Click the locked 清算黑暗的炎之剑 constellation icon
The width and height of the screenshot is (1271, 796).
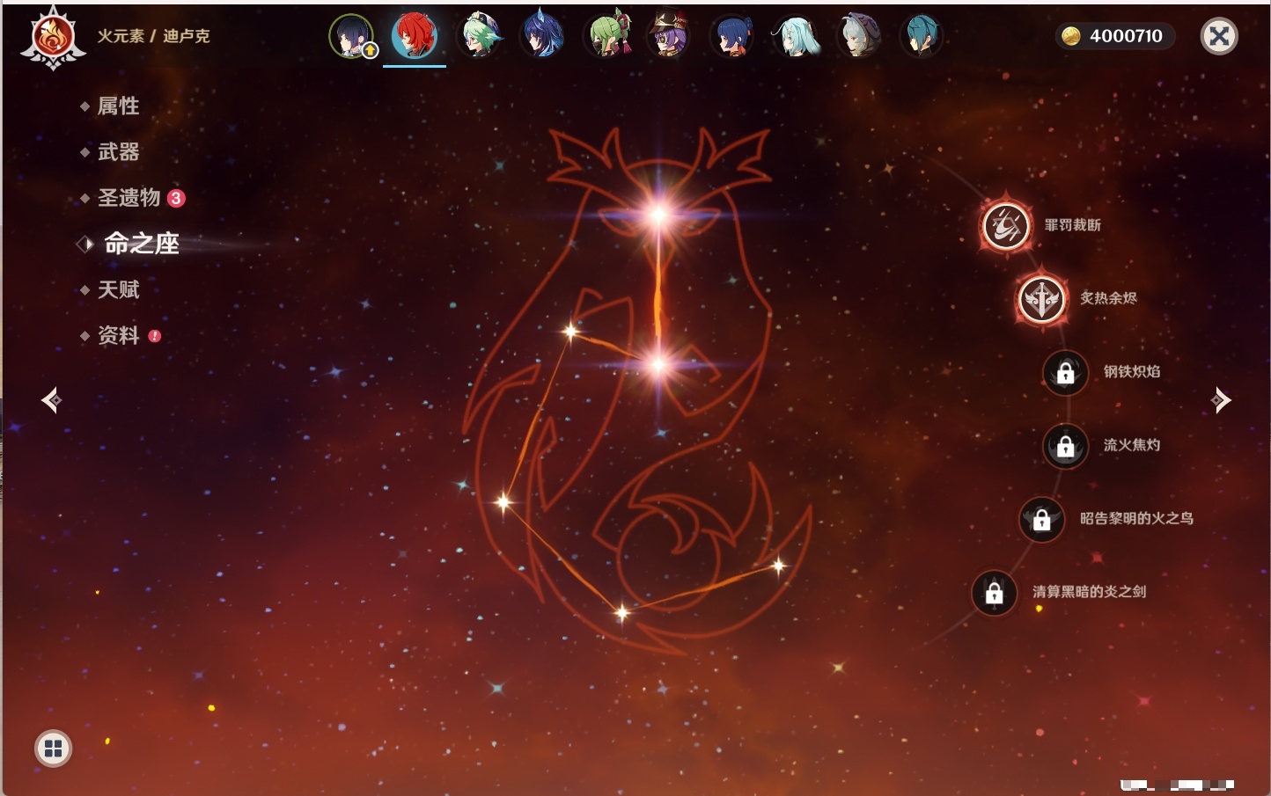tap(994, 592)
